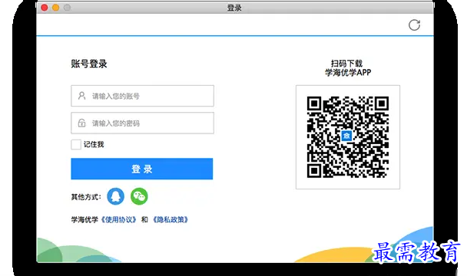
Task: Click the 记住我 label text
Action: point(94,145)
